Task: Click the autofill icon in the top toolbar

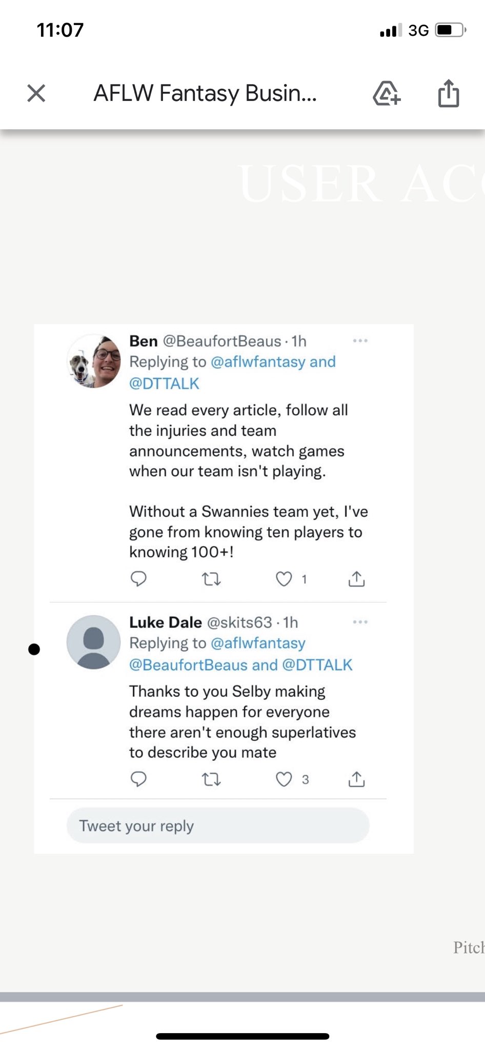Action: [387, 94]
